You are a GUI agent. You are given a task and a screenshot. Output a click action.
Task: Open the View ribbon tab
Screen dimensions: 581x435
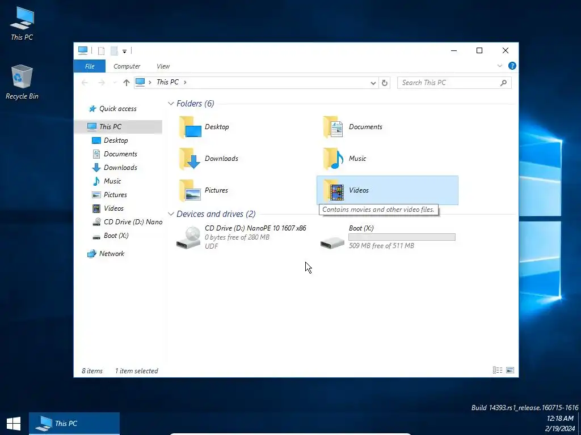tap(163, 66)
